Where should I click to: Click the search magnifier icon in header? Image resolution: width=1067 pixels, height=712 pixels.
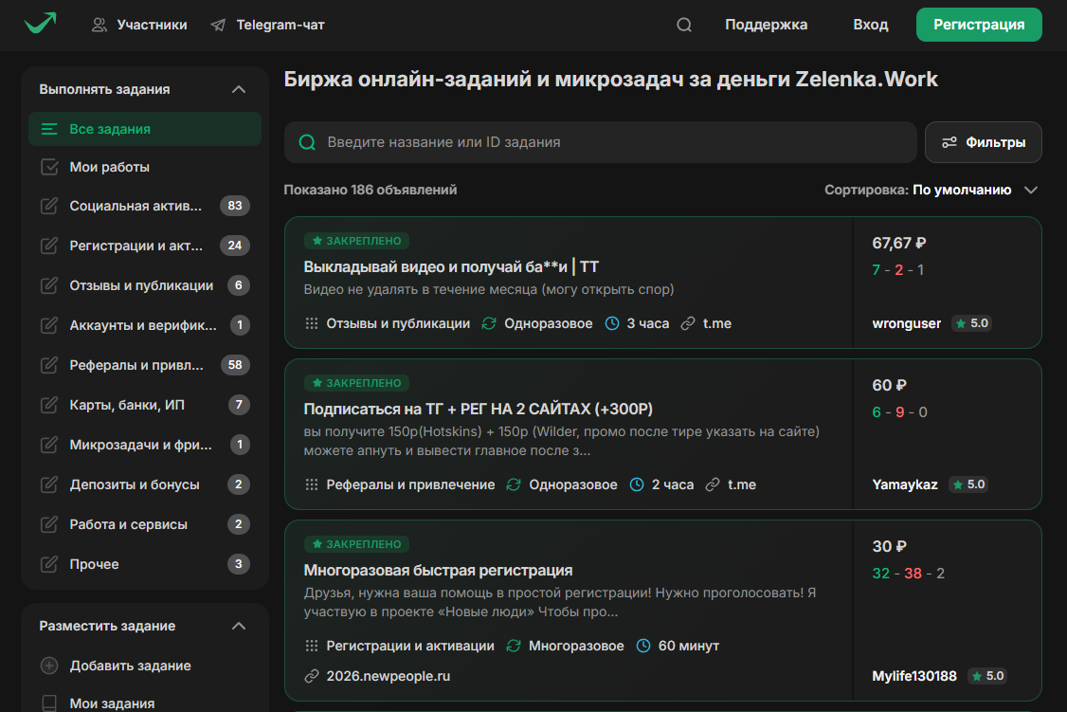coord(684,26)
